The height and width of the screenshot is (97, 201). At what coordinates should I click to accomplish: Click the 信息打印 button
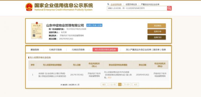pyautogui.click(x=157, y=37)
